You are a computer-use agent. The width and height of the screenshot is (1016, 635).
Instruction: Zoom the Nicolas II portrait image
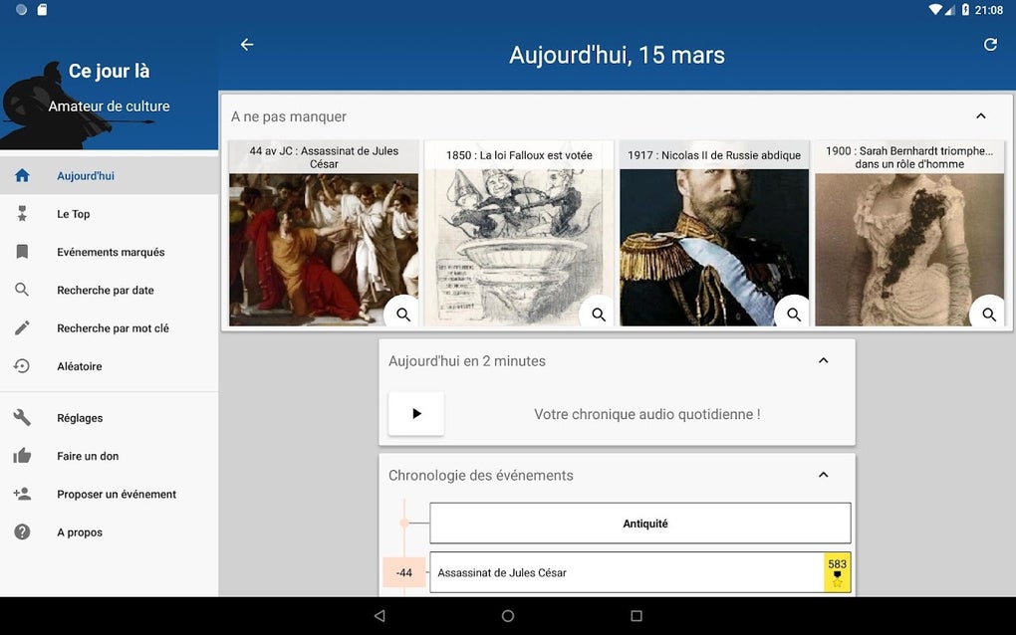pos(793,314)
